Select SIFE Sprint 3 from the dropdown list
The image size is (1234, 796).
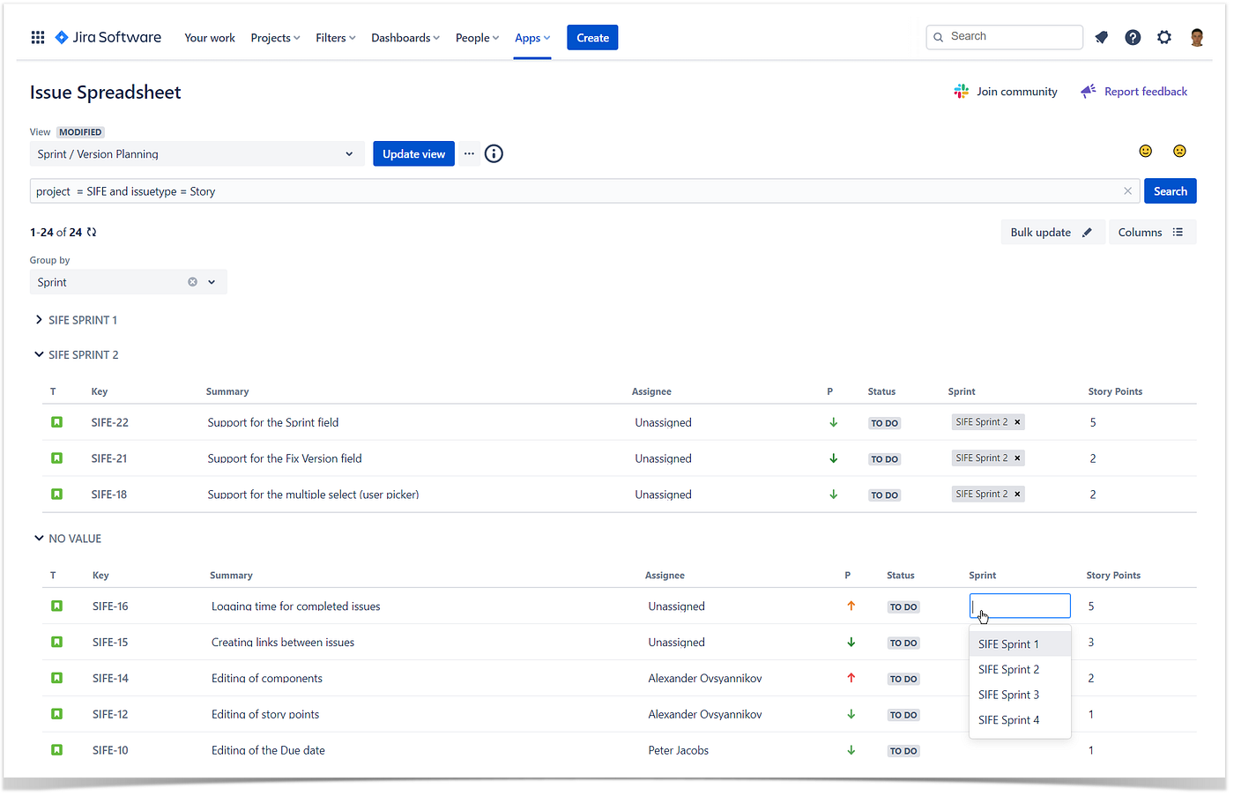click(1020, 696)
